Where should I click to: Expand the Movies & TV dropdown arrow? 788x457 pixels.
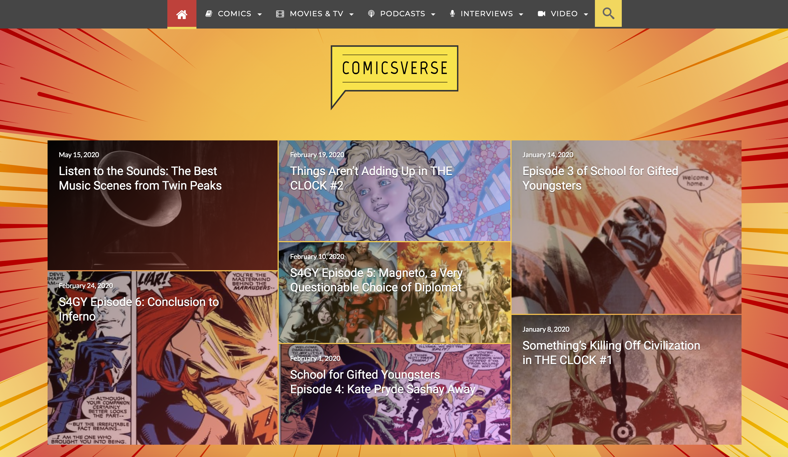351,14
